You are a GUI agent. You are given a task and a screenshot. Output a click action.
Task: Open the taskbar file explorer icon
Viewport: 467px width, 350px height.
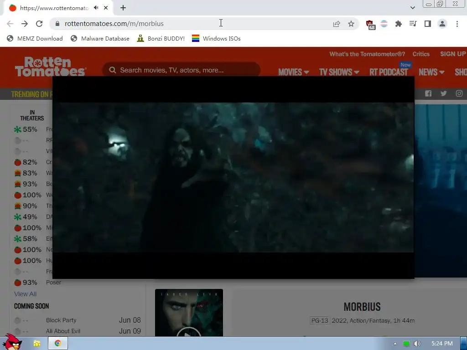click(x=36, y=344)
